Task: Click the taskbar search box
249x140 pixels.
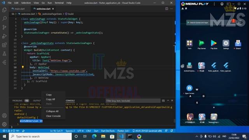Action: [x=40, y=136]
